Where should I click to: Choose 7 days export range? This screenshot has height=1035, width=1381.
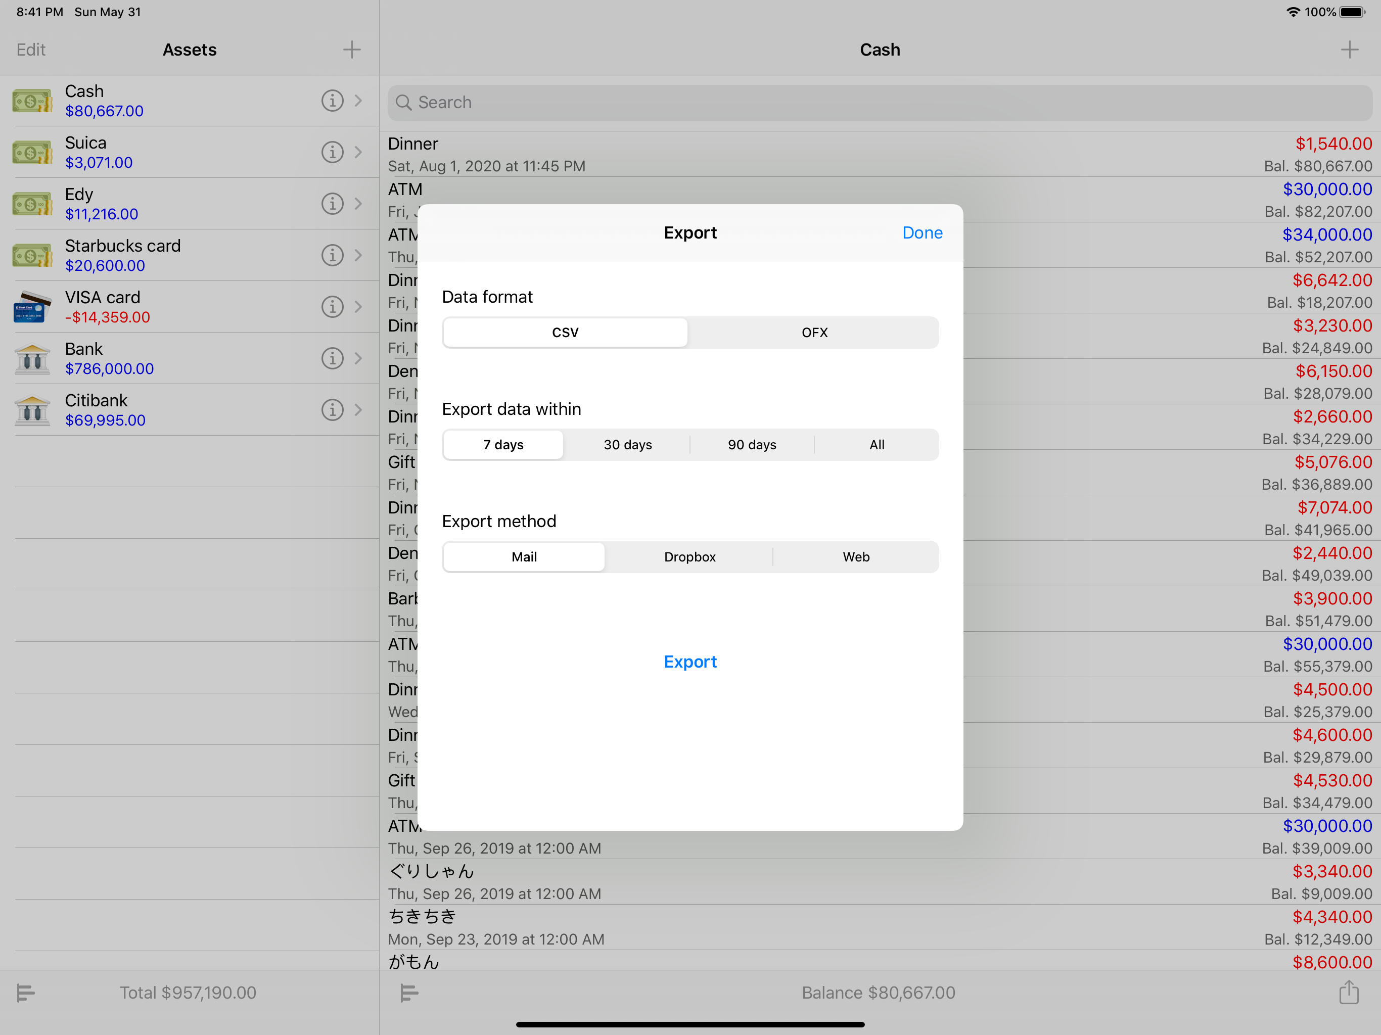[x=503, y=445]
